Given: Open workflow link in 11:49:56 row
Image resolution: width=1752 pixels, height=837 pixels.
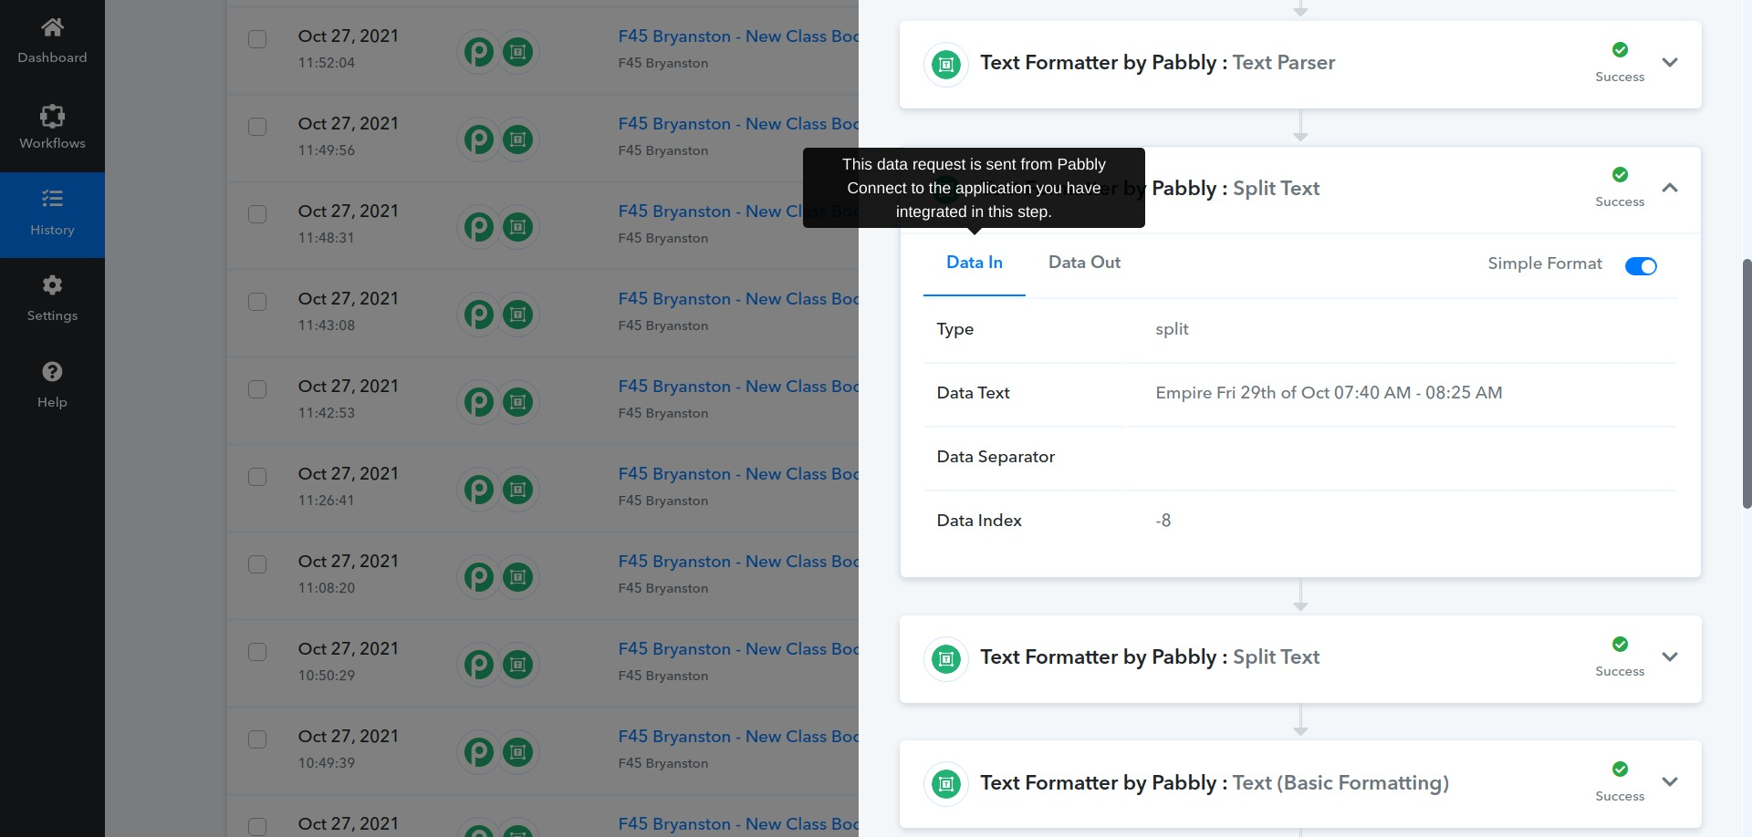Looking at the screenshot, I should tap(738, 124).
